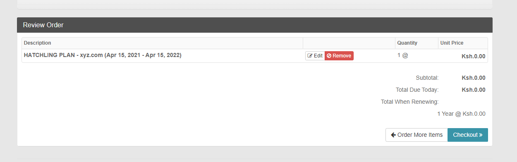
Task: Remove the Hatchling Plan from the order
Action: point(339,56)
